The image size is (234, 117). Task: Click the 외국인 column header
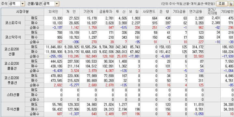53,12
